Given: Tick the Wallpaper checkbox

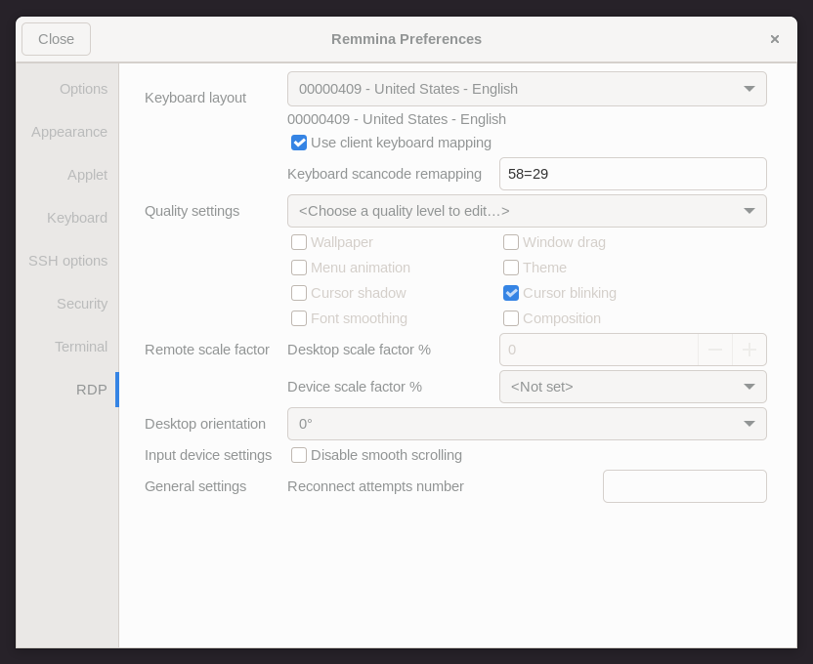Looking at the screenshot, I should [x=299, y=242].
